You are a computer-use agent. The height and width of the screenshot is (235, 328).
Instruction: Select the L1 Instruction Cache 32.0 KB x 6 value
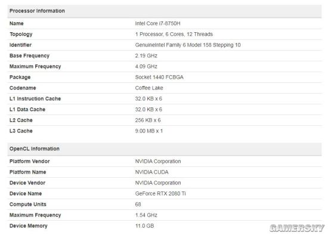148,99
